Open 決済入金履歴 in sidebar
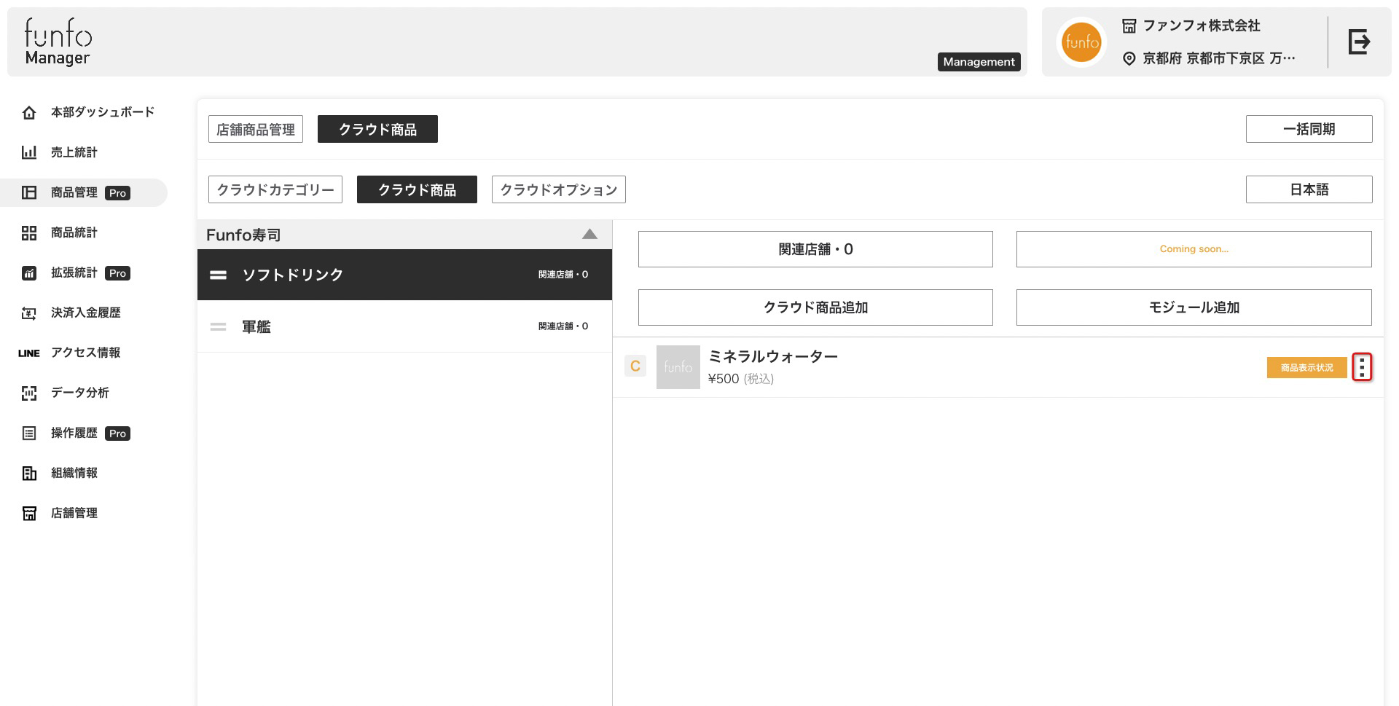The image size is (1399, 706). (x=86, y=313)
